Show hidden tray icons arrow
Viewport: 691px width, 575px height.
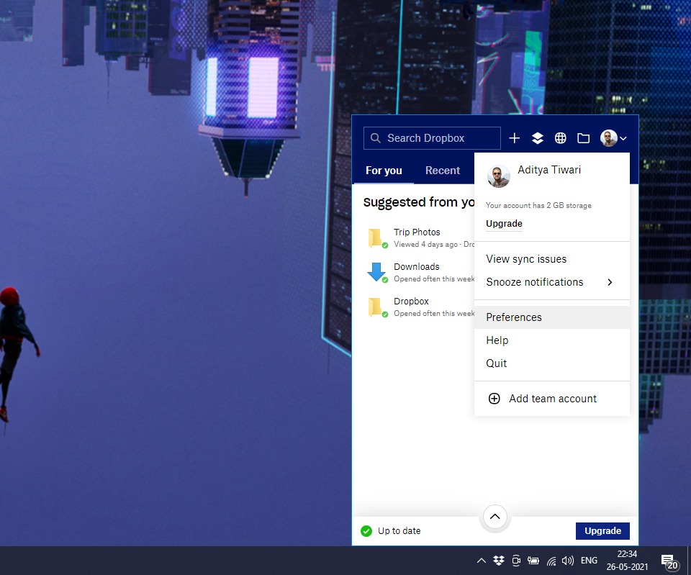tap(482, 561)
